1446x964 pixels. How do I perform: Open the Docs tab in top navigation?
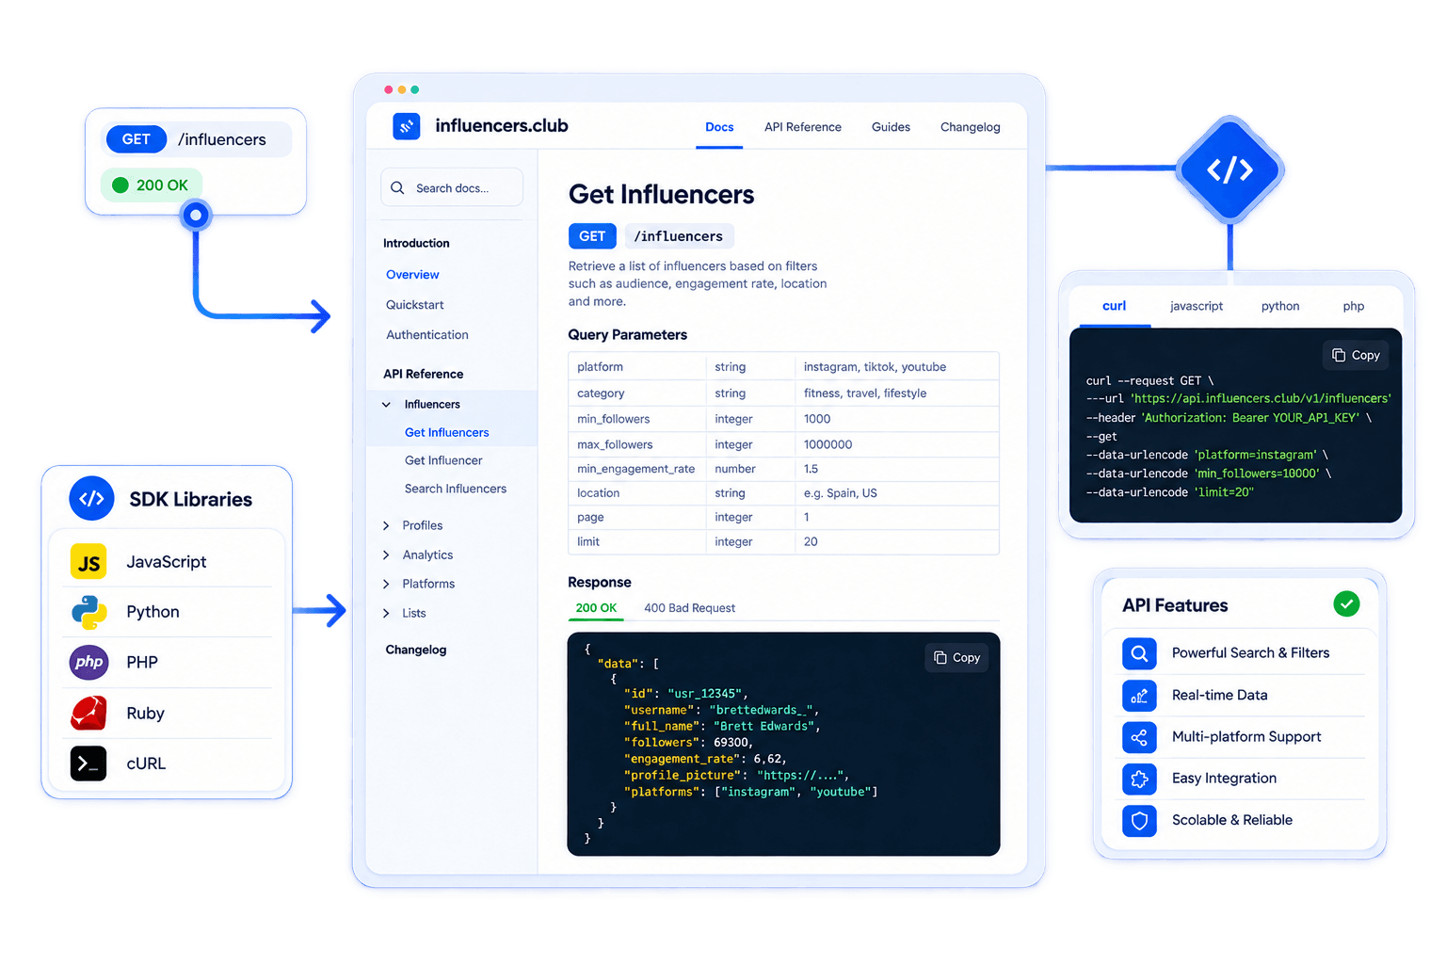coord(719,127)
